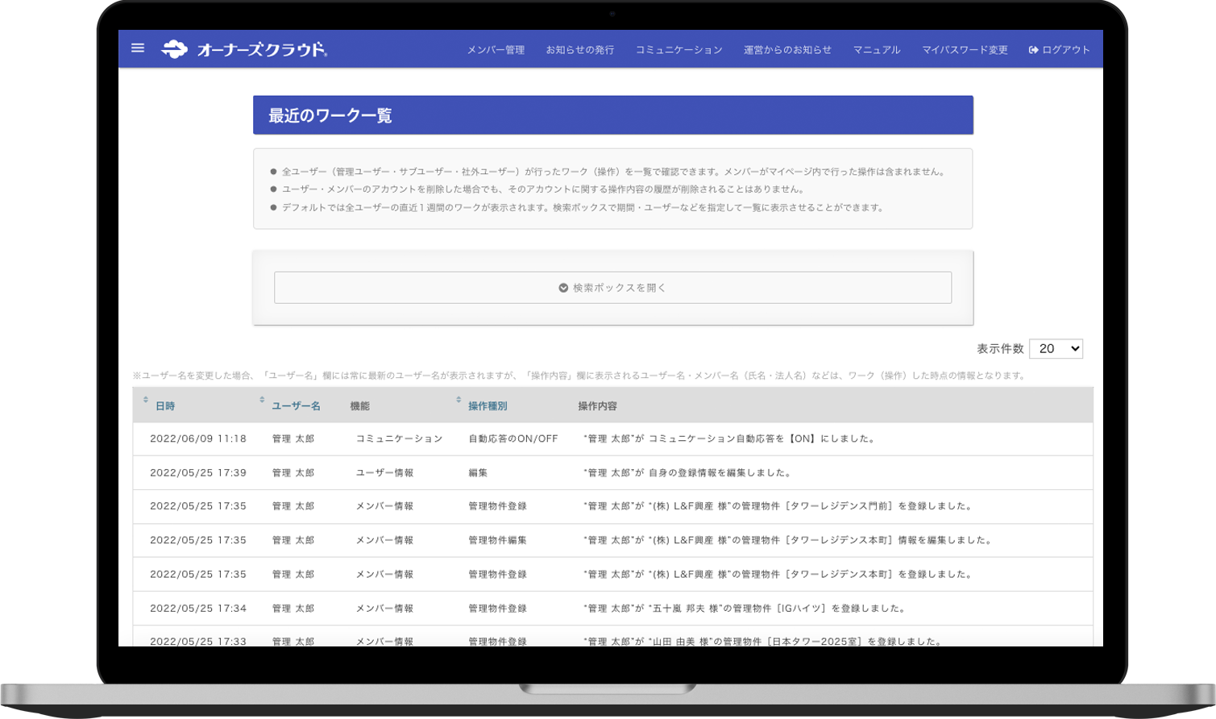Image resolution: width=1216 pixels, height=719 pixels.
Task: Click お知らせの発行 link
Action: [579, 49]
